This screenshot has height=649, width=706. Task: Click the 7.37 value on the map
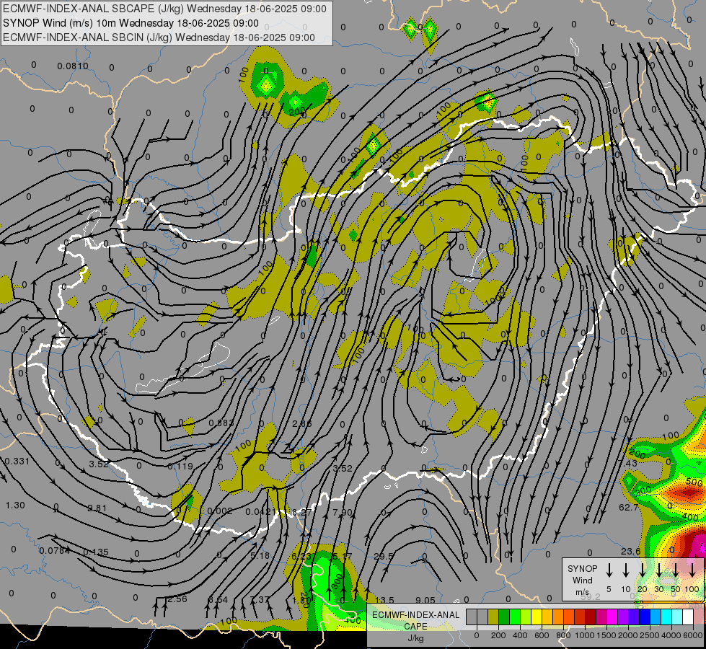point(260,600)
